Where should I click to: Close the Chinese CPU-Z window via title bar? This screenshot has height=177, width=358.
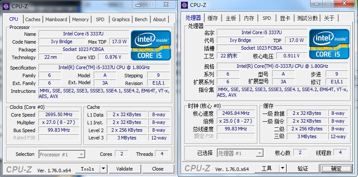[x=345, y=3]
